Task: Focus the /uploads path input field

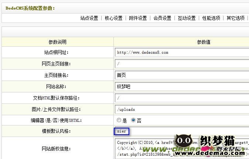Action: point(182,109)
